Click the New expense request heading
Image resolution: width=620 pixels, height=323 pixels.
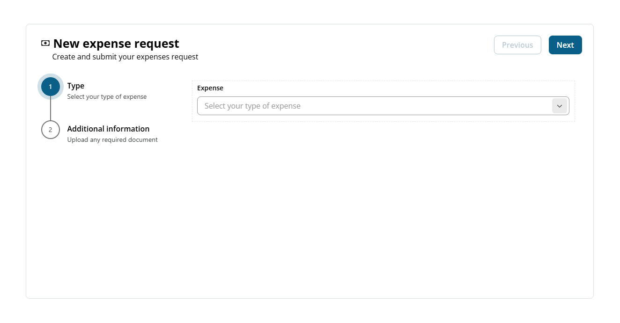pyautogui.click(x=116, y=44)
